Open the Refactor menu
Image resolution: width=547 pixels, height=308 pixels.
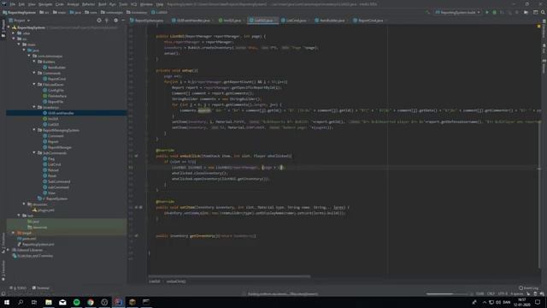88,4
